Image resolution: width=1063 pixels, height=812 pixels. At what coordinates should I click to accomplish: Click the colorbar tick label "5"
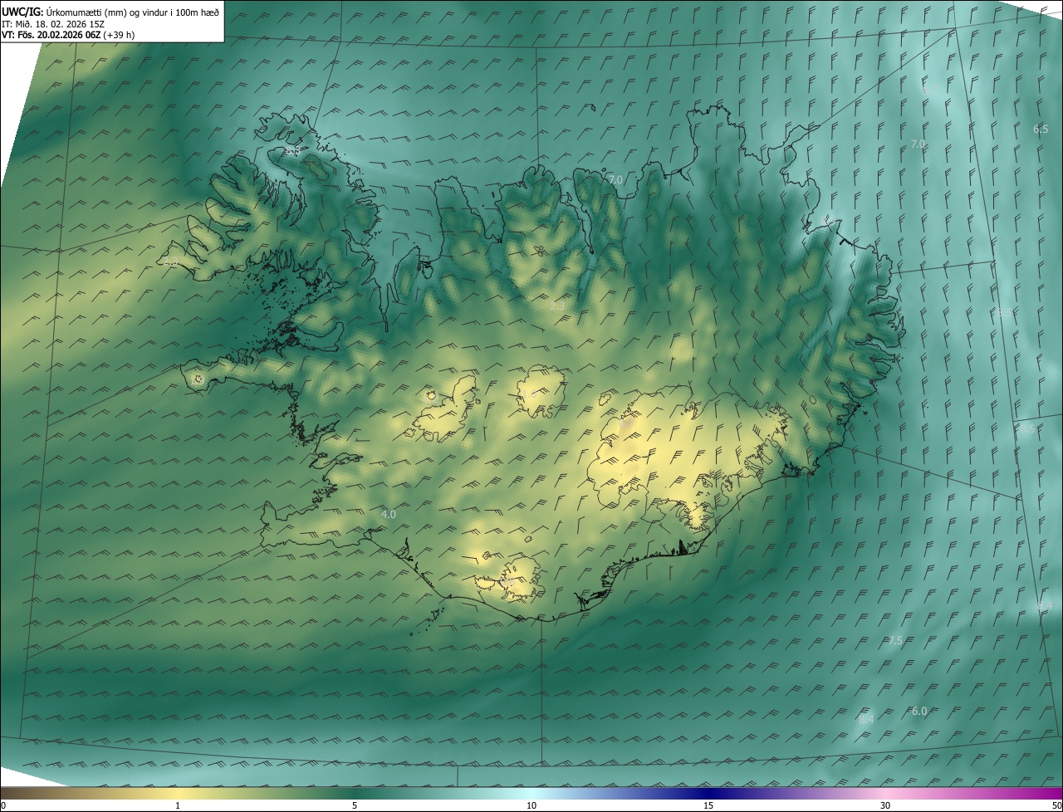coord(355,806)
